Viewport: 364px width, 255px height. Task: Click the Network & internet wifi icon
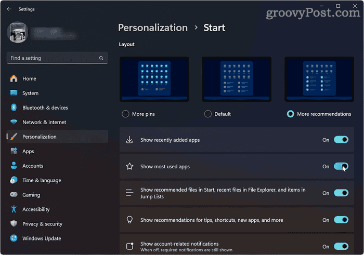click(14, 122)
